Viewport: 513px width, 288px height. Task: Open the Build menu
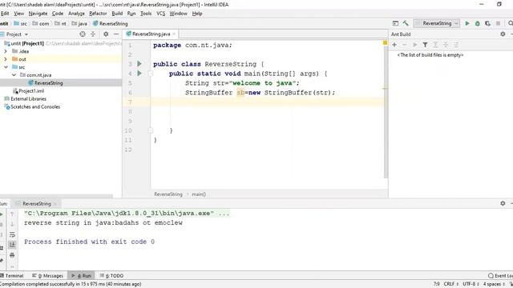(117, 14)
